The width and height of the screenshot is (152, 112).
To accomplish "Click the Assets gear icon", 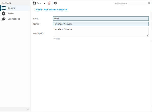I will [4, 13].
